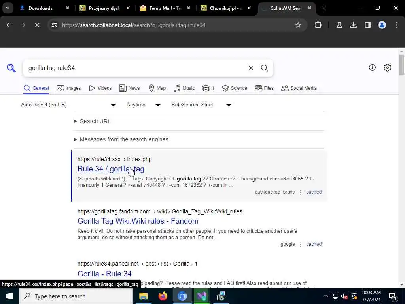Click the search engine logo magnifier

point(11,68)
